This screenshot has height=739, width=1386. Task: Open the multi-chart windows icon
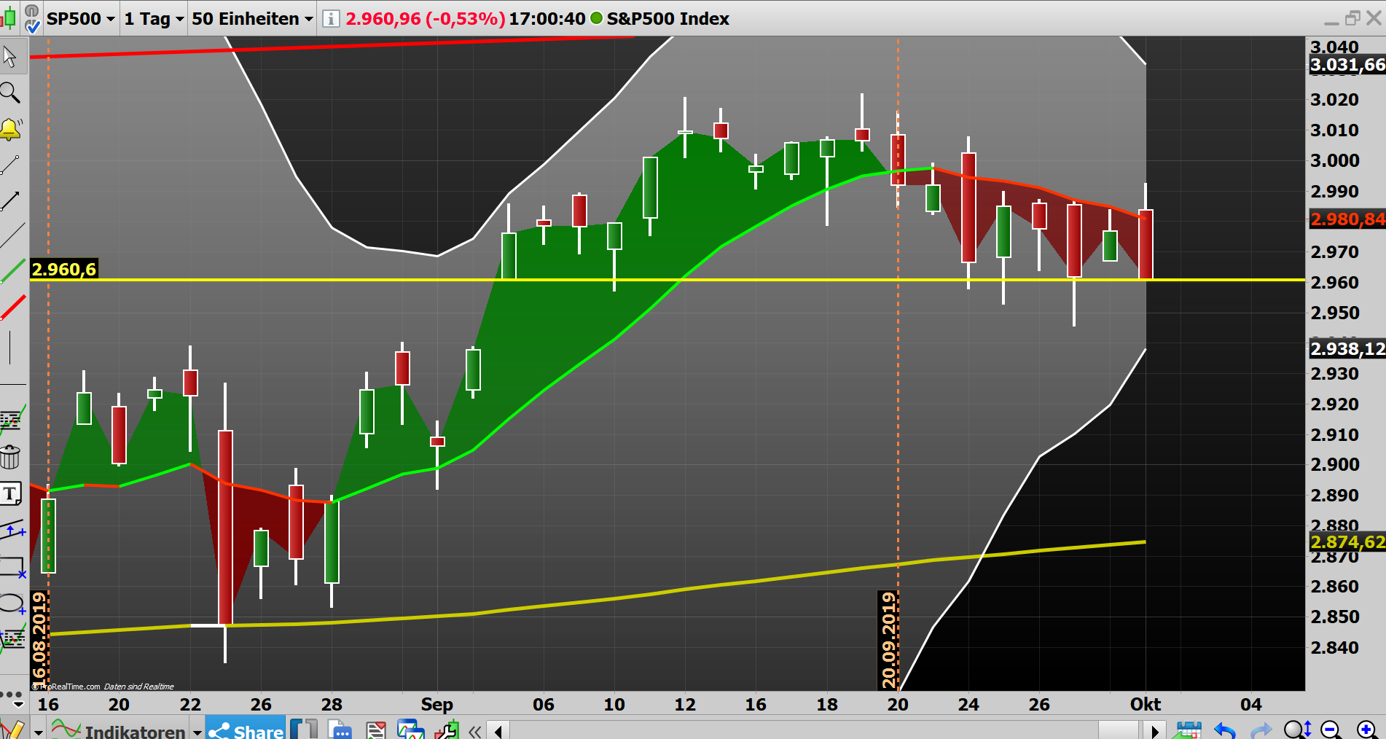point(411,730)
